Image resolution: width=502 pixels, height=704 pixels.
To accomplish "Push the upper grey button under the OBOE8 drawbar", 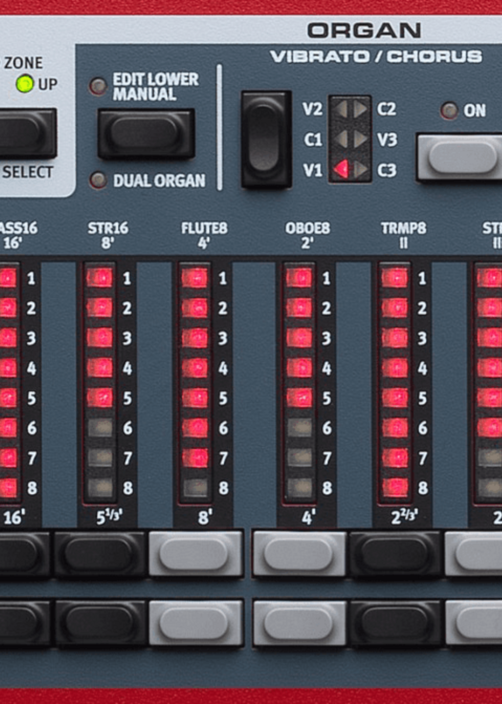I will 299,554.
